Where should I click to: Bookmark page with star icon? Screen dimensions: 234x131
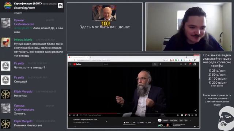pos(167,60)
